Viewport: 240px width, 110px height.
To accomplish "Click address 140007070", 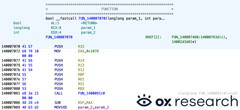I will click(x=11, y=47).
